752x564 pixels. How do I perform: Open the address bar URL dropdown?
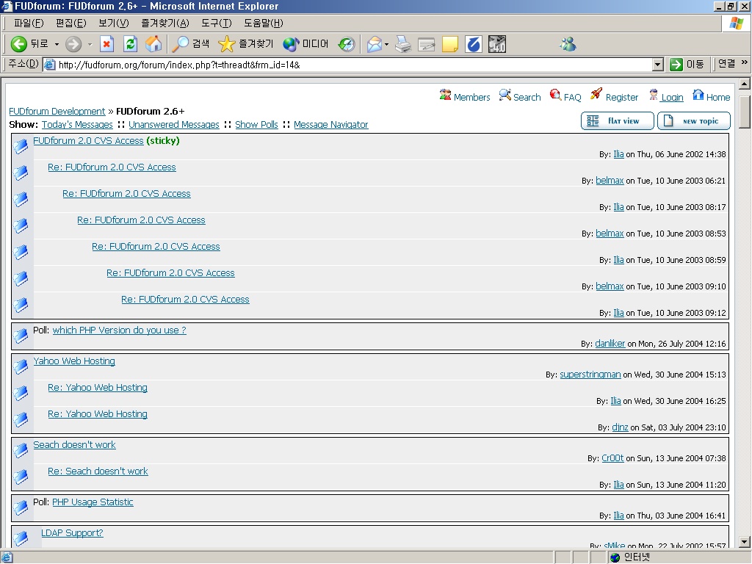658,65
